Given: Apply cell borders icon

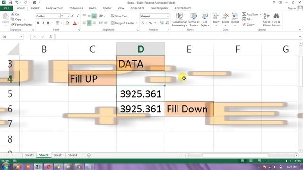Looking at the screenshot, I should (57, 23).
